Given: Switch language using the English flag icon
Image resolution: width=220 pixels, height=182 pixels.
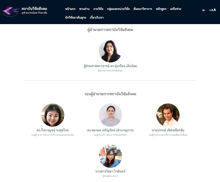Looking at the screenshot, I should coord(204,10).
